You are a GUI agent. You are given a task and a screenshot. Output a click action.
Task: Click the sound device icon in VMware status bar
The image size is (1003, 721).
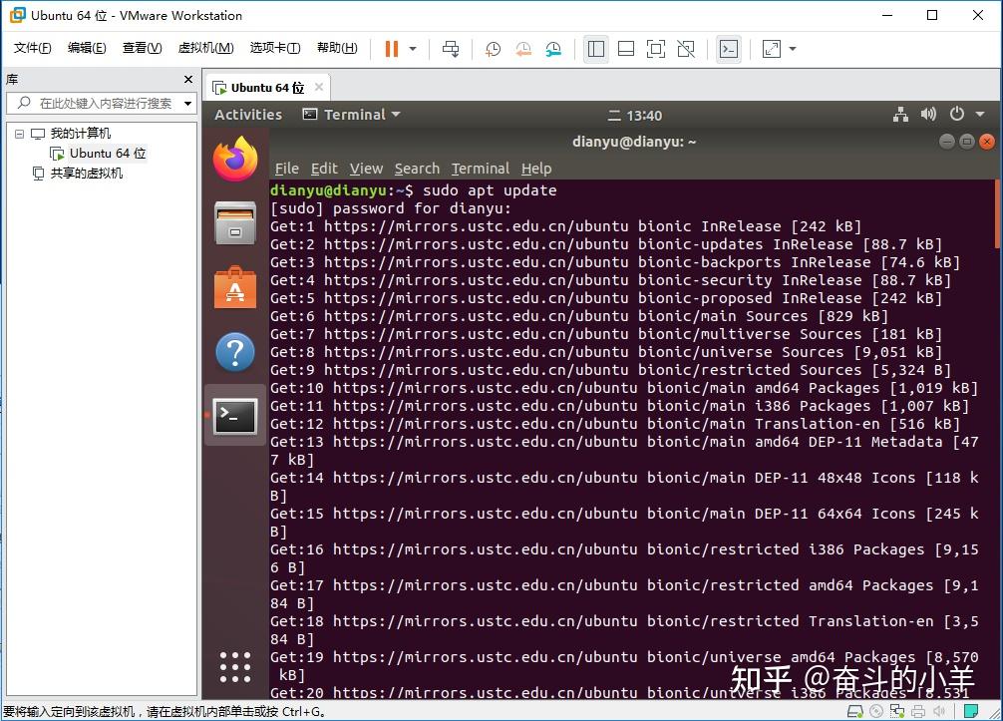tap(939, 709)
